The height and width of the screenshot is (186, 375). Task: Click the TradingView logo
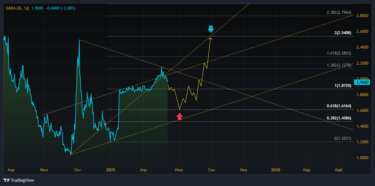(19, 180)
